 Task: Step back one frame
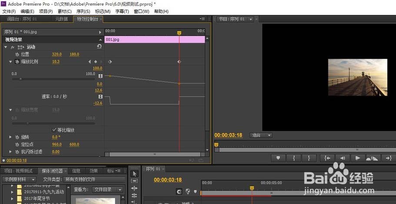coord(343,158)
